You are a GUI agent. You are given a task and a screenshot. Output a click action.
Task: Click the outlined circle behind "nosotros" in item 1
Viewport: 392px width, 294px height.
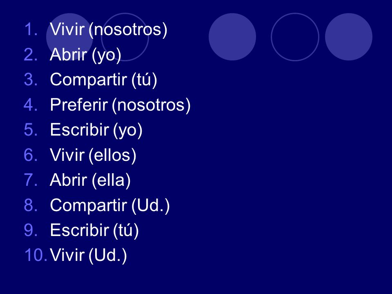125,37
